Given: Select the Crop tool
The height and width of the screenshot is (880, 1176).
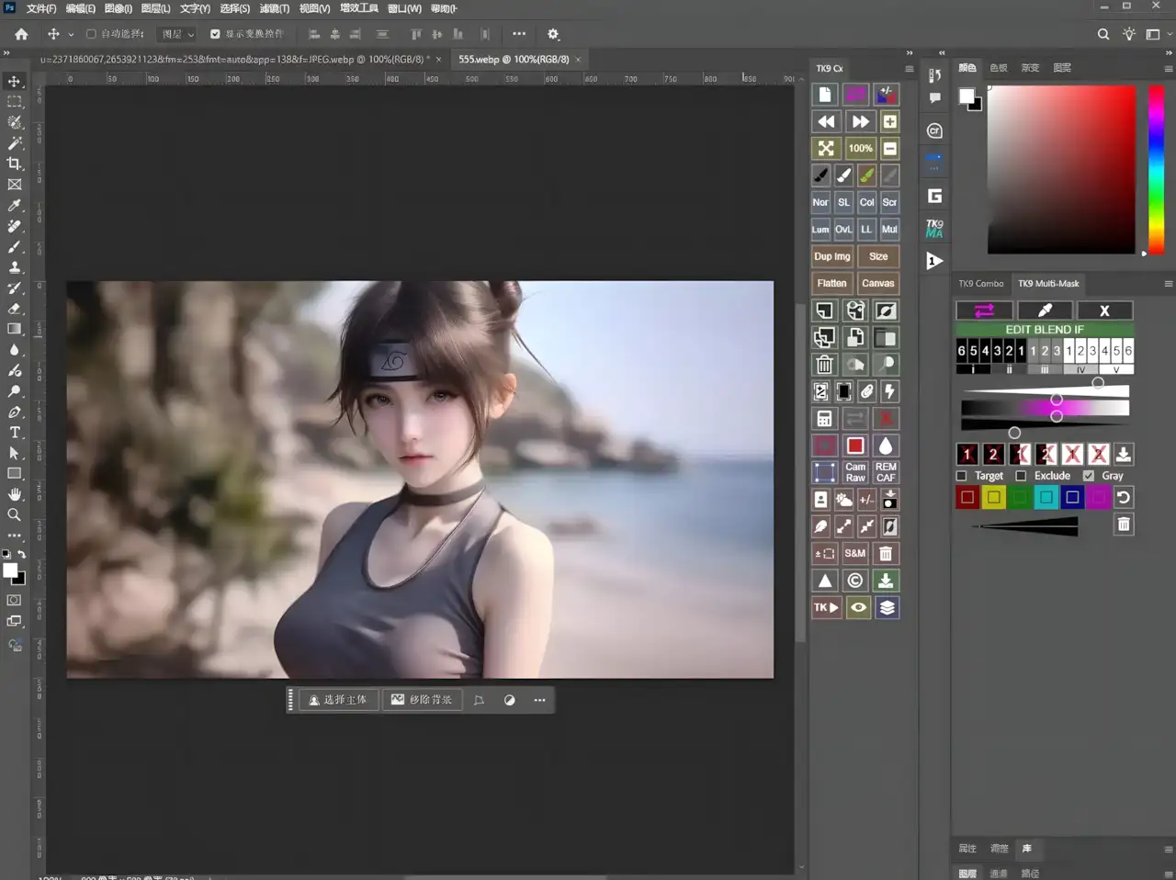Looking at the screenshot, I should pyautogui.click(x=15, y=164).
